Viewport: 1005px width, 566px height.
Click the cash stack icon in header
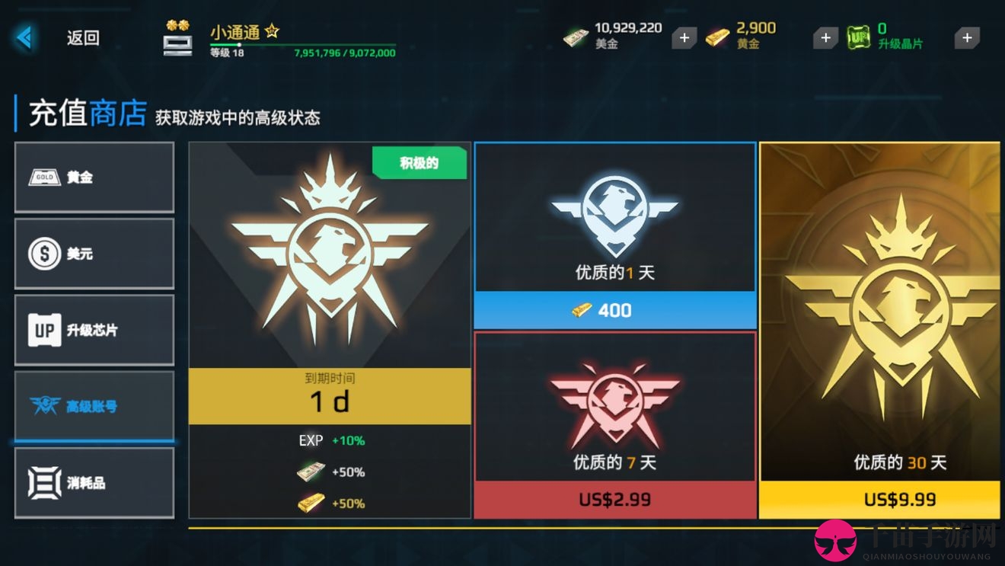576,37
